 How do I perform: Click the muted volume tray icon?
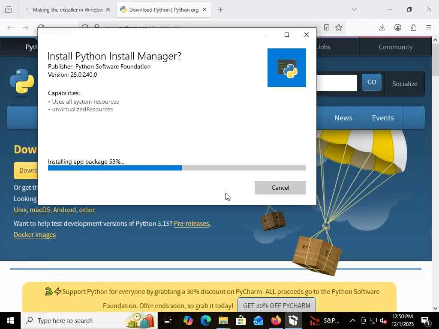[x=384, y=320]
